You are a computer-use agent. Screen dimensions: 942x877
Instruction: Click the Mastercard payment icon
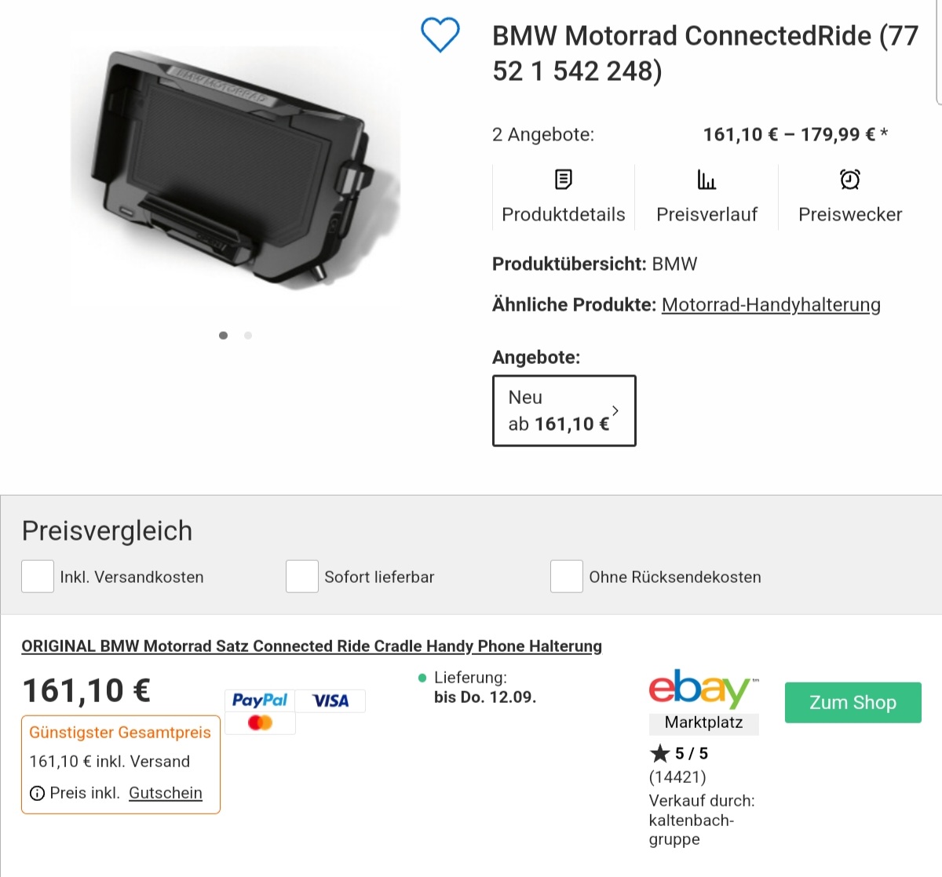pos(260,722)
